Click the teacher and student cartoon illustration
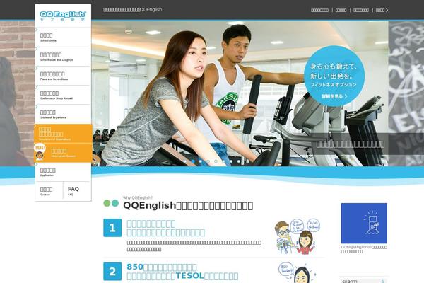This screenshot has width=424, height=283. [298, 236]
